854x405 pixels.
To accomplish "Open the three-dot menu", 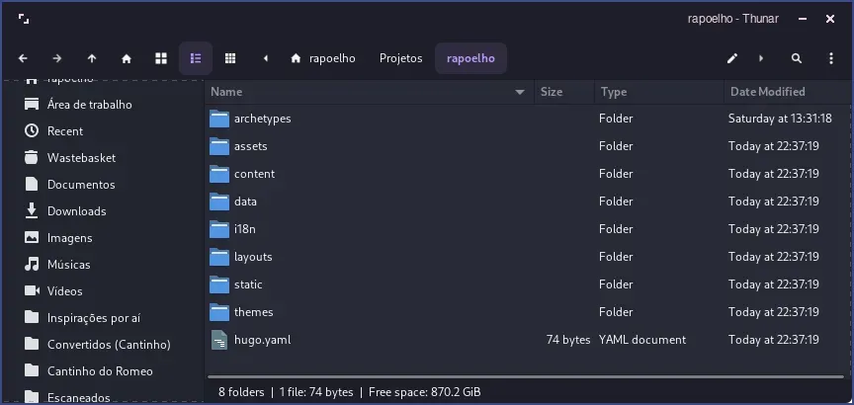I will coord(831,58).
